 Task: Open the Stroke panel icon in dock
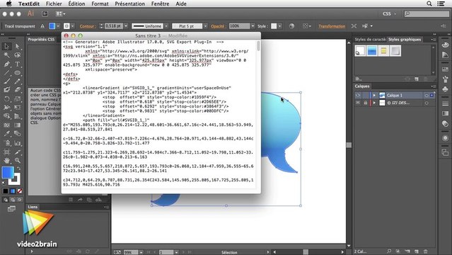pos(446,103)
